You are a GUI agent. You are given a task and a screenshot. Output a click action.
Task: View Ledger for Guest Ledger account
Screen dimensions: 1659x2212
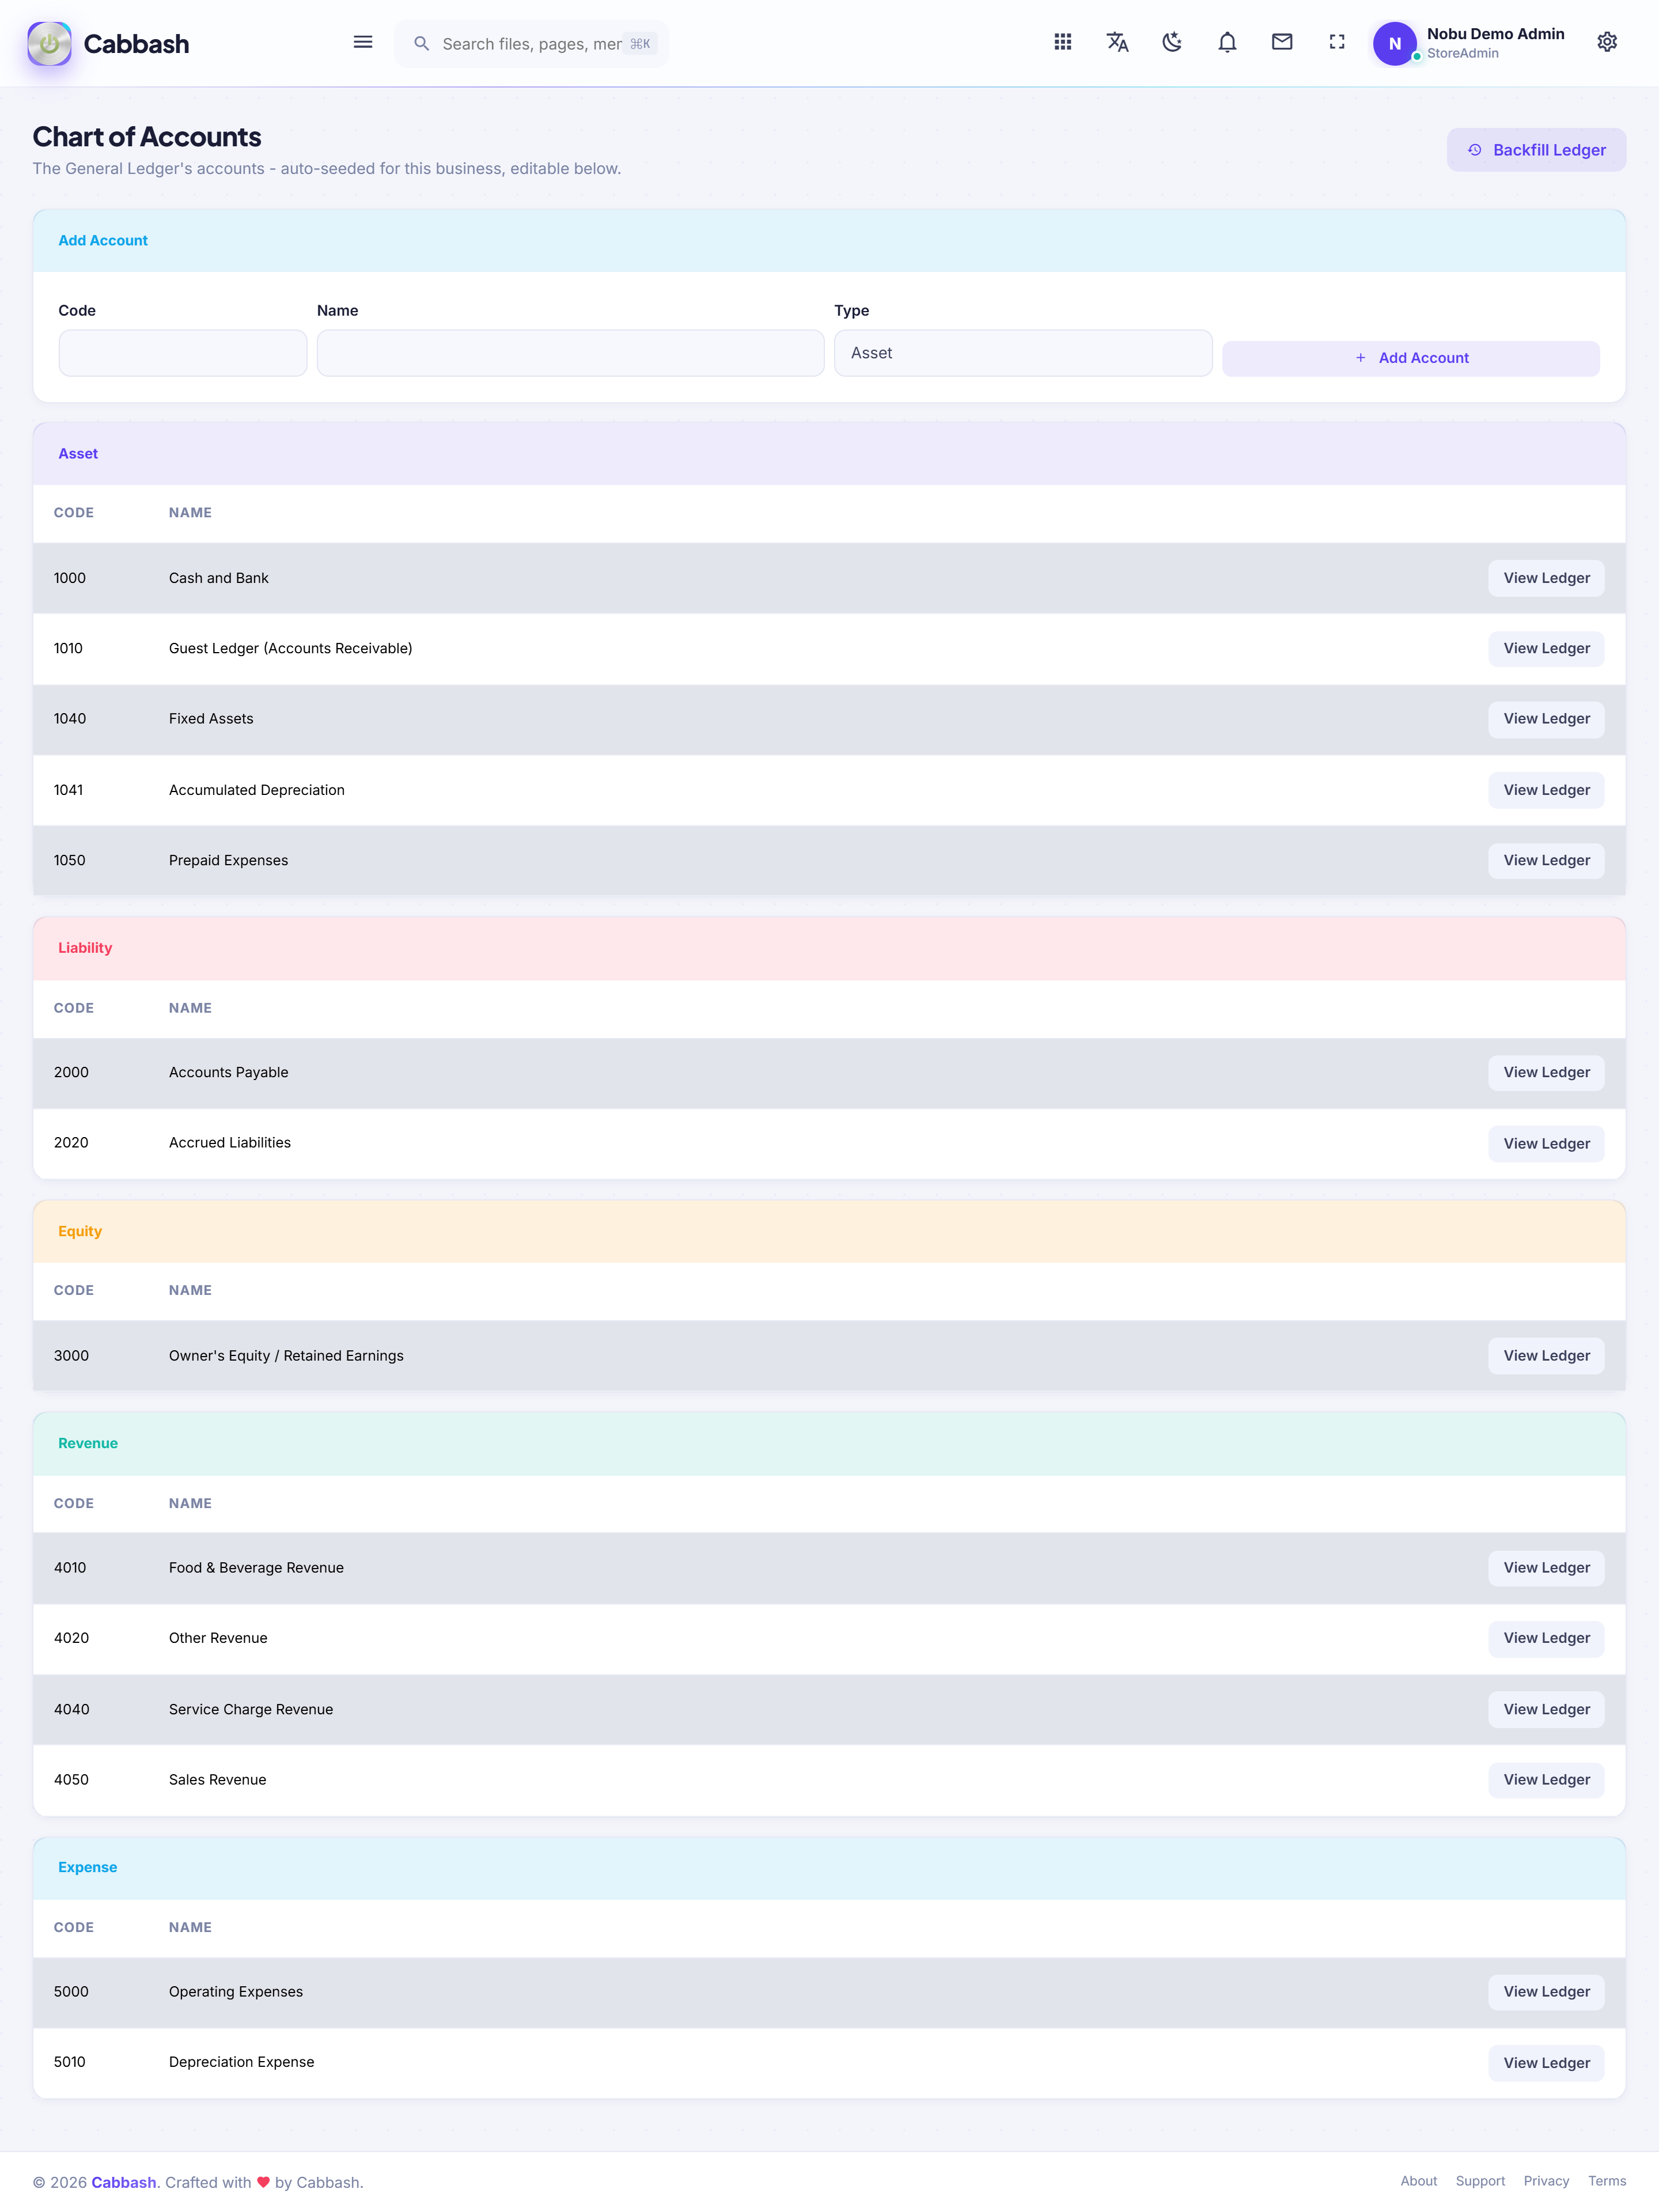point(1546,648)
